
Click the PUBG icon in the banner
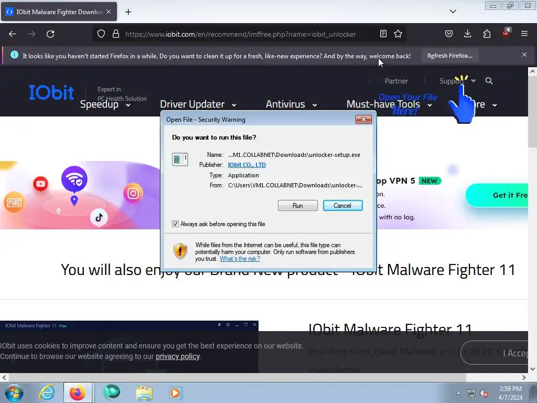[14, 203]
